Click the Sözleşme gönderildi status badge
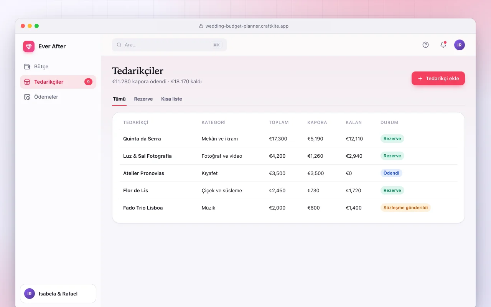 [x=405, y=208]
